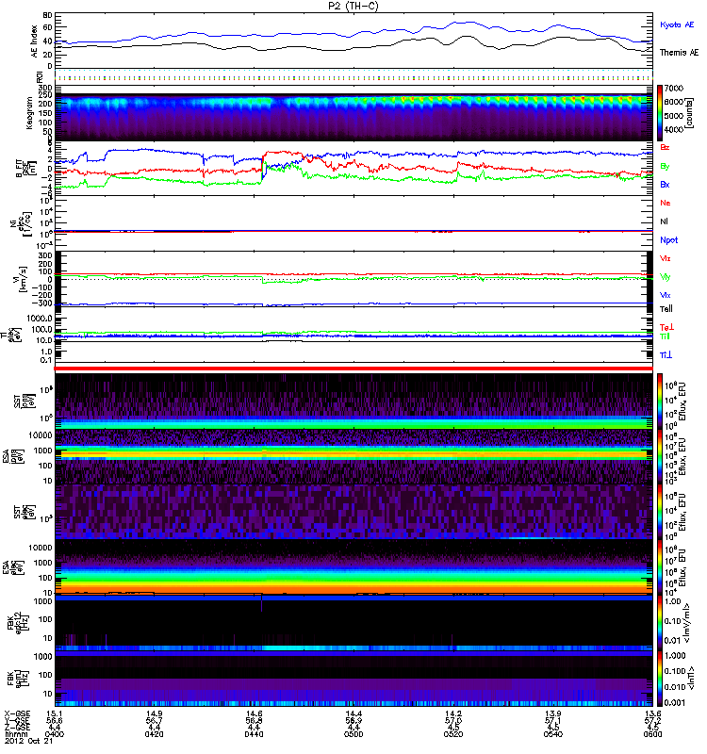
Task: Click the 0520 time tick label
Action: (453, 734)
